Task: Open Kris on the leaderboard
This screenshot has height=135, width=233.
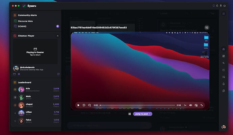Action: point(36,89)
